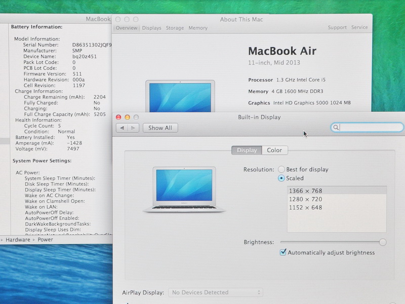Select the Scaled resolution radio button
Viewport: 405px width, 304px height.
(281, 178)
